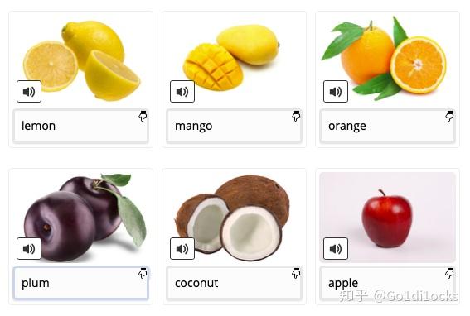The image size is (470, 316).
Task: Click the hint icon in coconut field
Action: point(296,273)
